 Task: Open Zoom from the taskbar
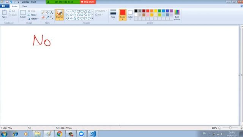(81, 134)
